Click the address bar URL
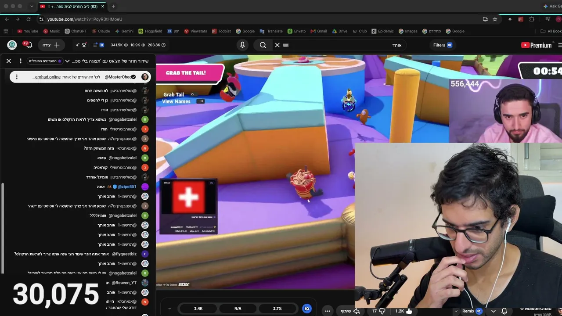 pos(85,19)
